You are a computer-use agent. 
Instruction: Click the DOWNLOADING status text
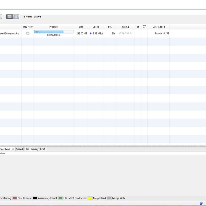54,35
